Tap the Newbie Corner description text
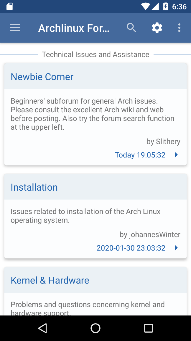 pos(93,114)
